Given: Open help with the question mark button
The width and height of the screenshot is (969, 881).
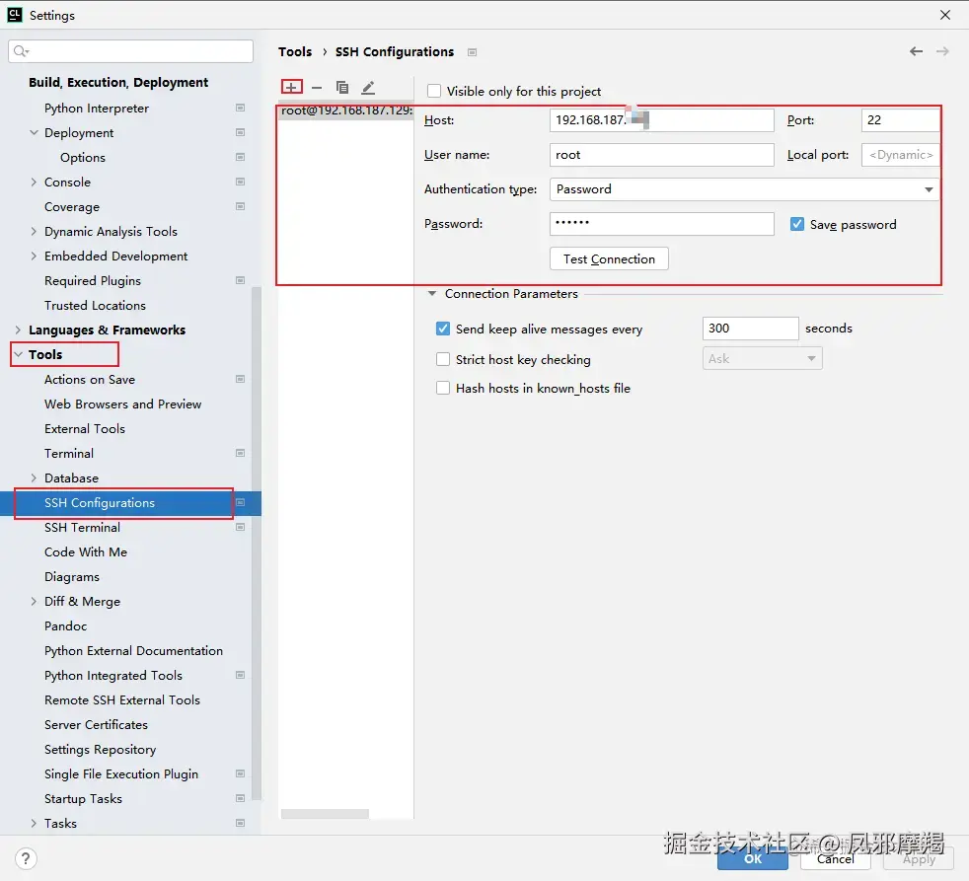Looking at the screenshot, I should point(26,858).
